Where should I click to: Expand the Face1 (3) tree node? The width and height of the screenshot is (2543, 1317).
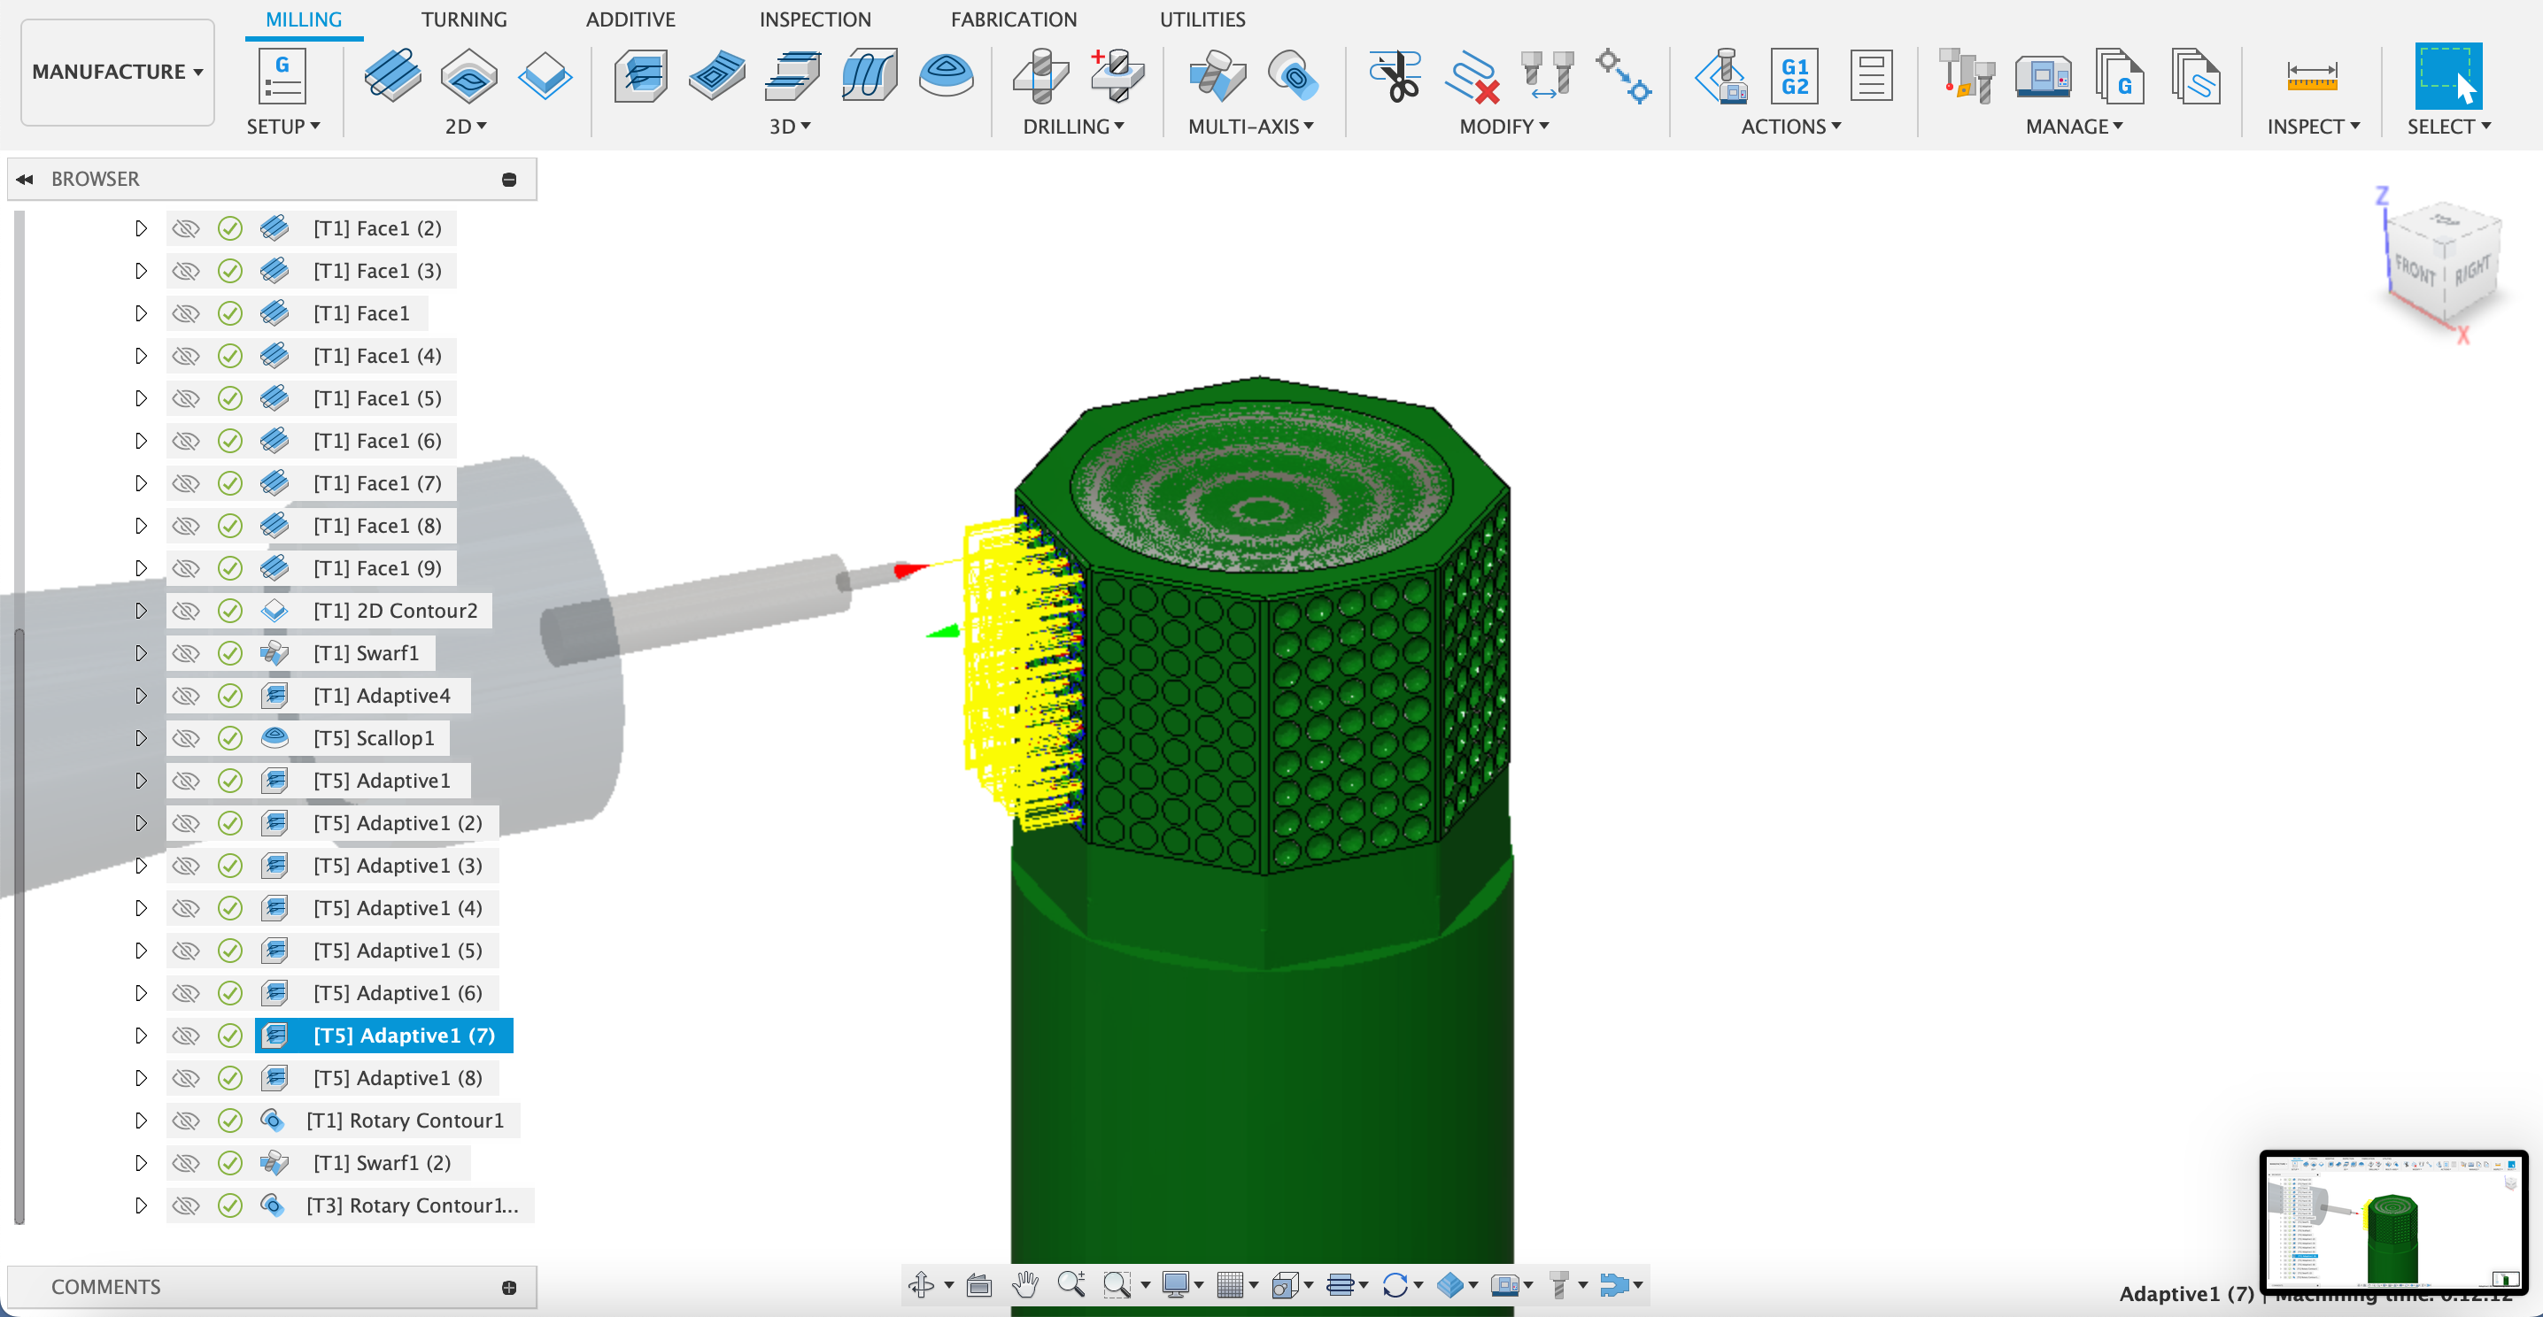click(x=140, y=272)
